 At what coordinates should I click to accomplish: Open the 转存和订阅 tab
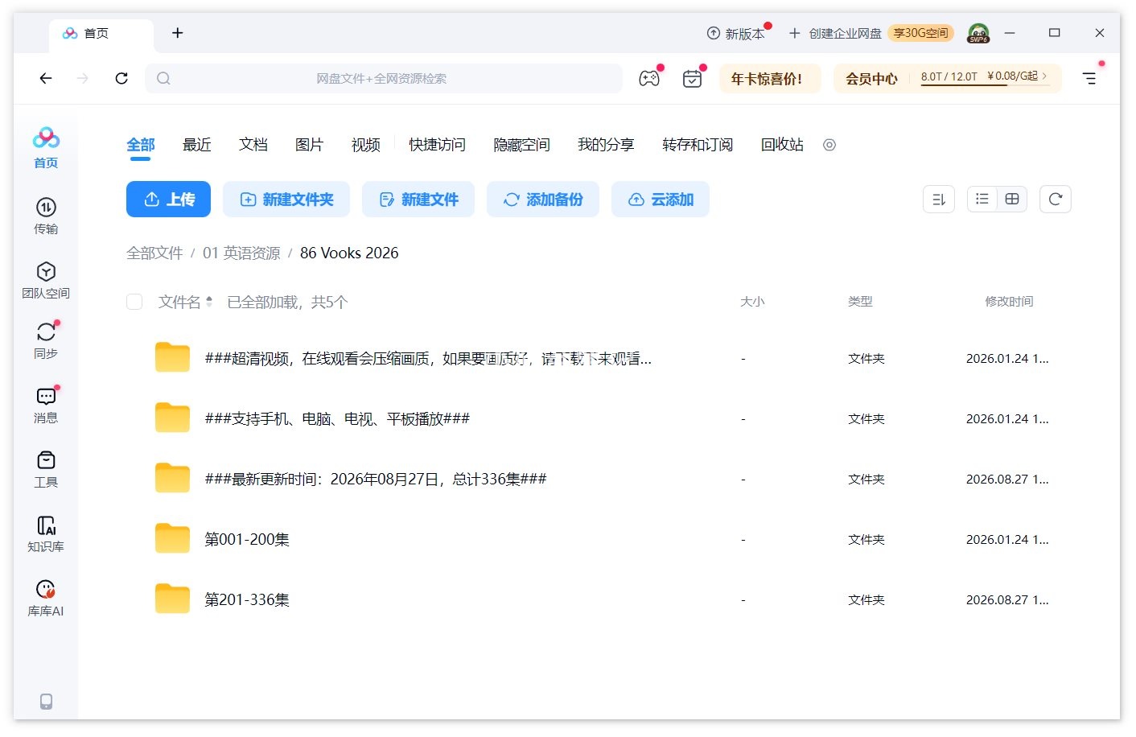pos(698,145)
